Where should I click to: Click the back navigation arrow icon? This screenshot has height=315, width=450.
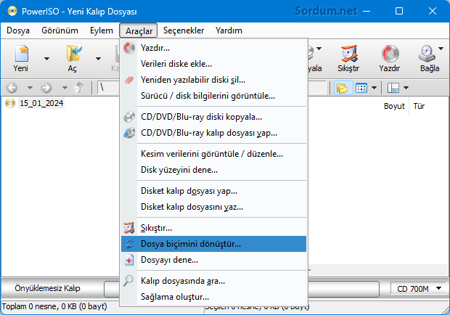[x=12, y=88]
